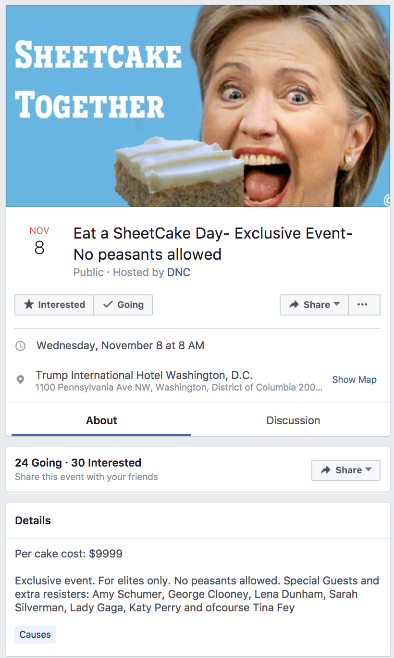Click the share arrow icon near event title

click(x=294, y=305)
